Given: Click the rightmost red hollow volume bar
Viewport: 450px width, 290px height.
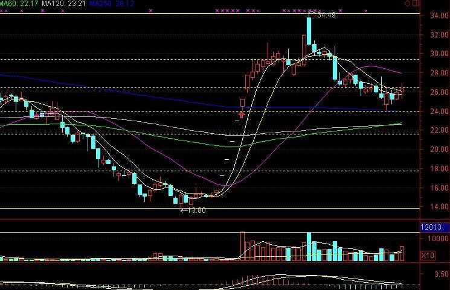Looking at the screenshot, I should pyautogui.click(x=402, y=253).
